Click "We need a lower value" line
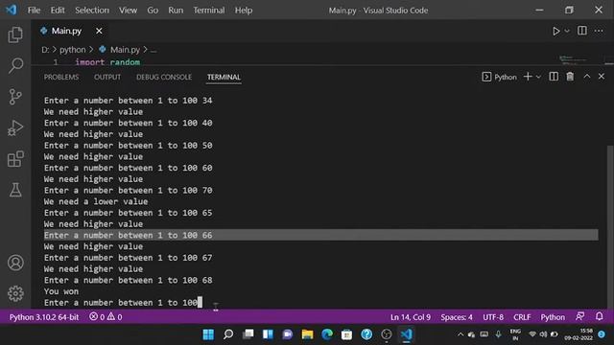Screen dimensions: 614x345 pos(96,201)
